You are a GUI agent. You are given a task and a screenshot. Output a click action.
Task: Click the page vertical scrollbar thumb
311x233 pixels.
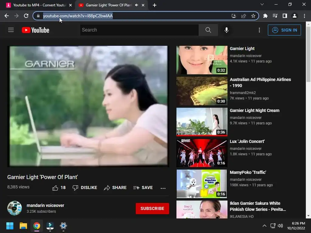[x=308, y=54]
